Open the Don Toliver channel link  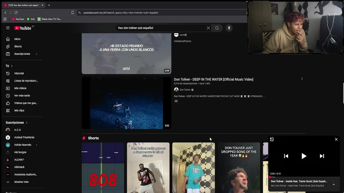(x=185, y=90)
